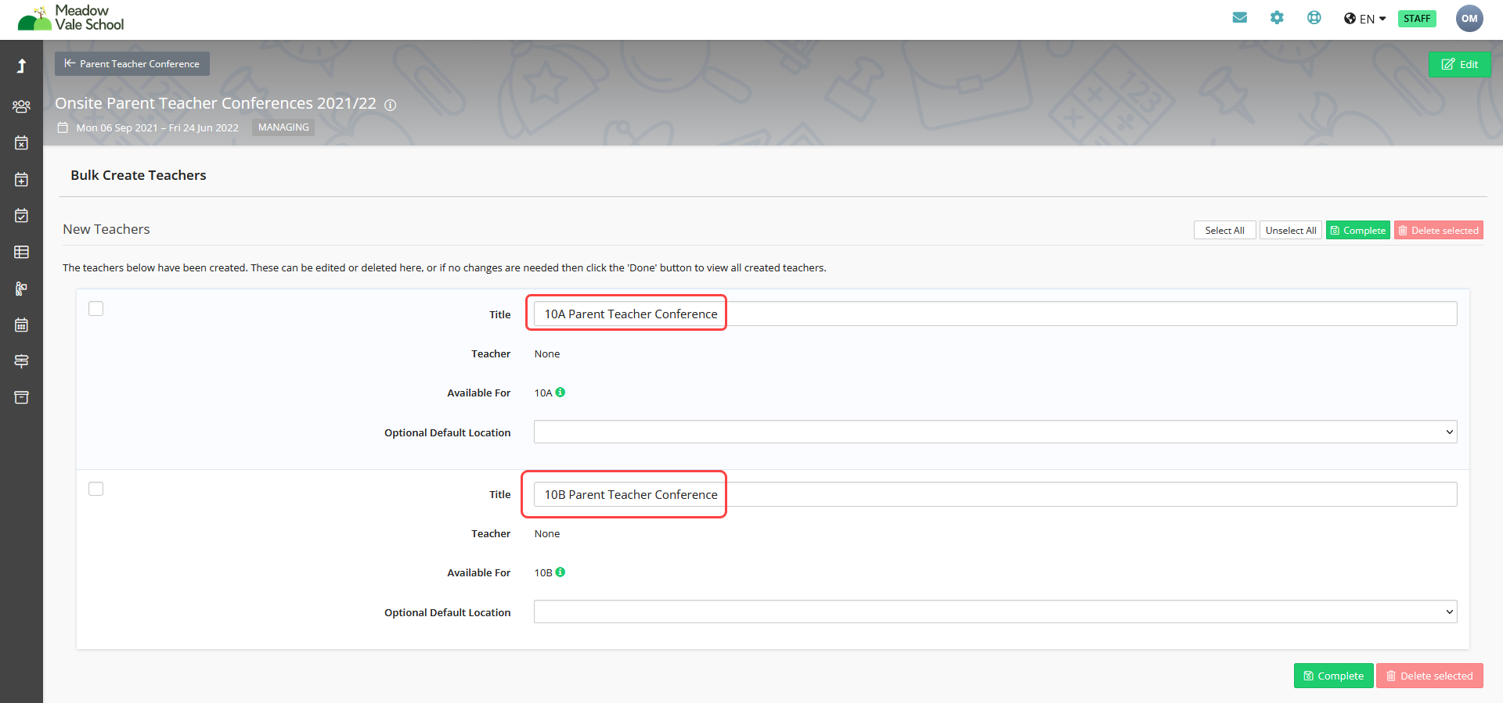Image resolution: width=1503 pixels, height=703 pixels.
Task: Click the signpost icon in sidebar
Action: tap(21, 361)
